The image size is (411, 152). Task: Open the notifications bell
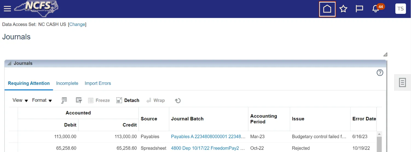pyautogui.click(x=376, y=9)
